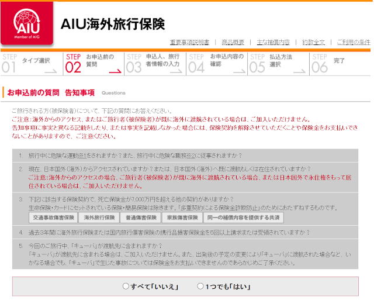Click the 家族傷害保険 button
The image size is (374, 307).
[x=182, y=218]
